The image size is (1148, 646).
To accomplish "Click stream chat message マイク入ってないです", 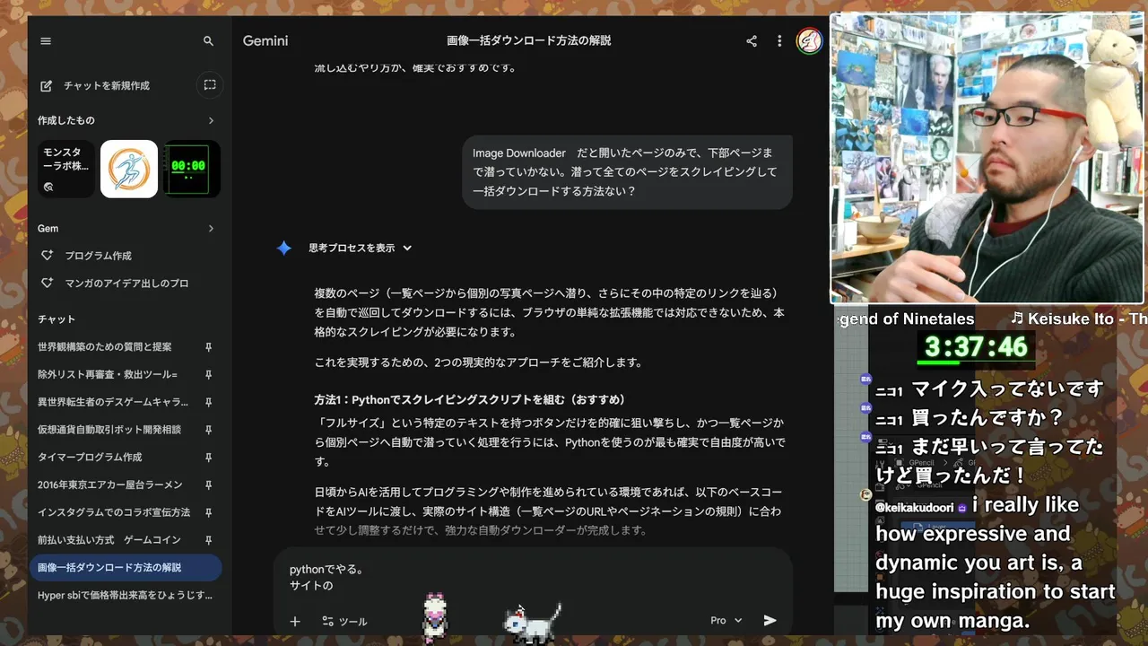I will 1007,389.
